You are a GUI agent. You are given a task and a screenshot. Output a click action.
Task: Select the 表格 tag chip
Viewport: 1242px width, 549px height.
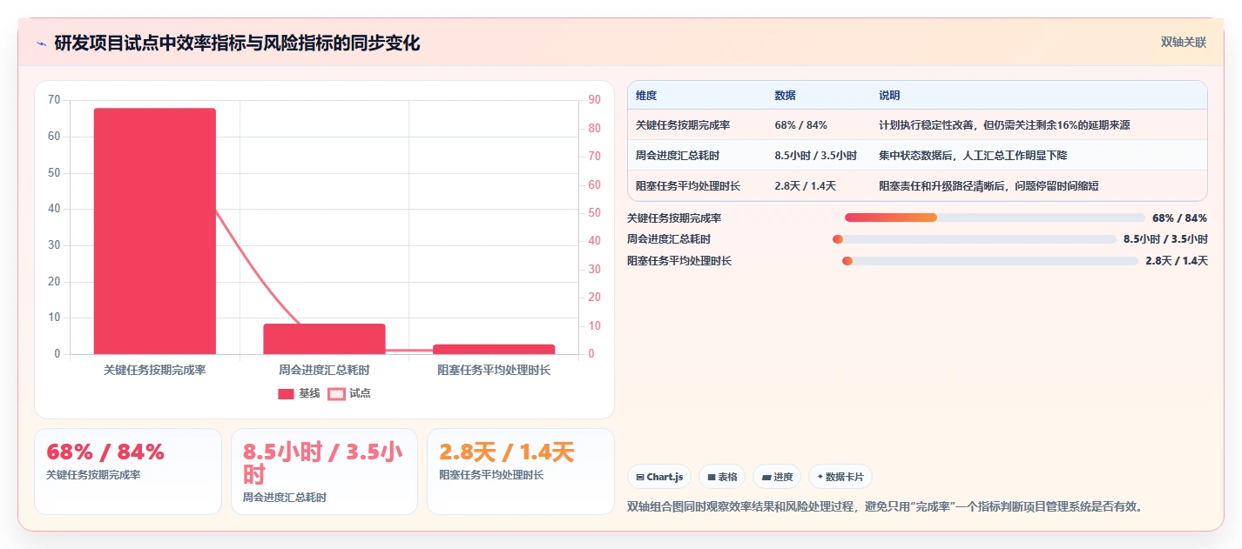tap(722, 477)
